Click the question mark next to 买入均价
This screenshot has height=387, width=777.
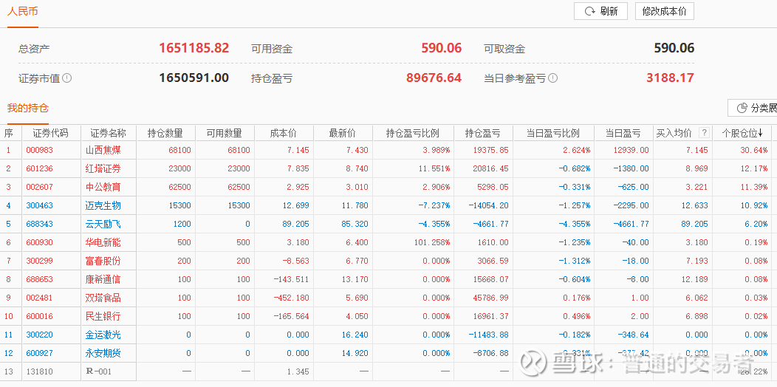704,133
